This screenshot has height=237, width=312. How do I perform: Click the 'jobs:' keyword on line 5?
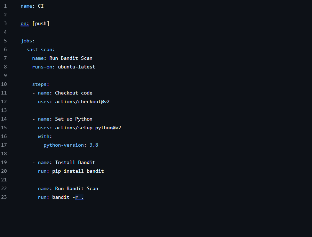(26, 41)
